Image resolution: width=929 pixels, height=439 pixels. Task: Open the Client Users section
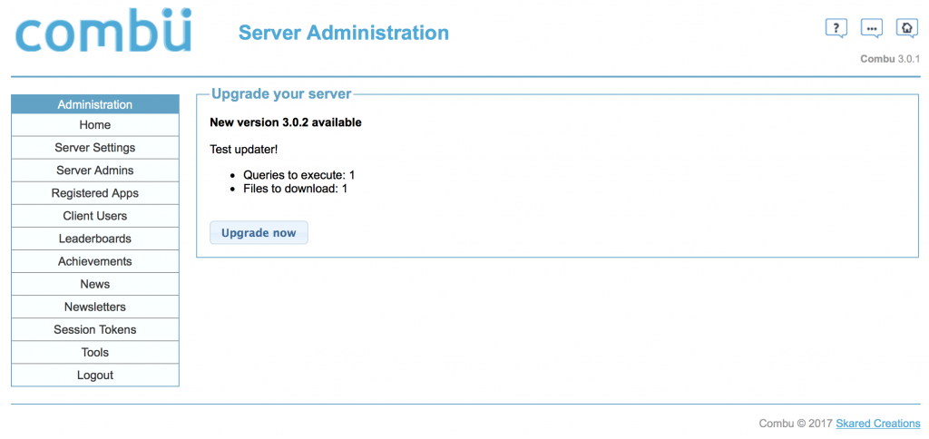pyautogui.click(x=94, y=216)
